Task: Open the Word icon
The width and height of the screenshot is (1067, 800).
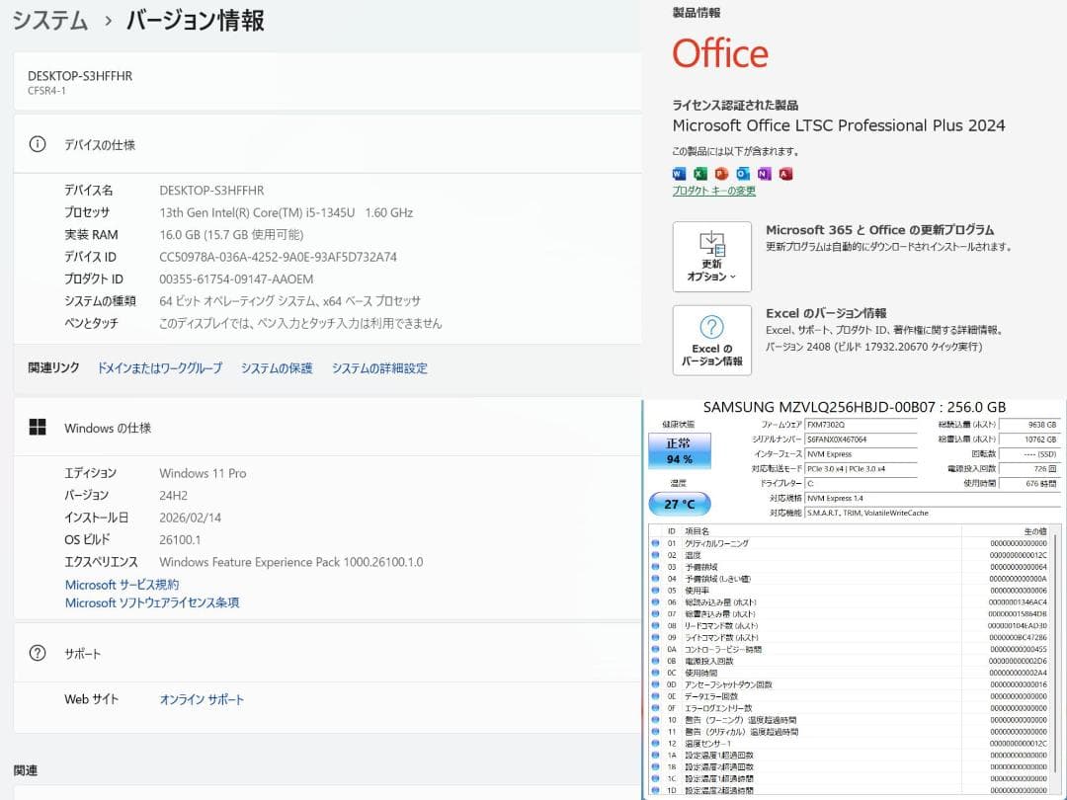Action: click(679, 174)
